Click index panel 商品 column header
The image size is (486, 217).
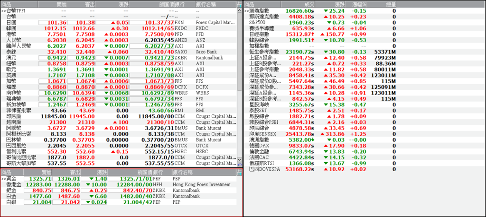coord(262,4)
